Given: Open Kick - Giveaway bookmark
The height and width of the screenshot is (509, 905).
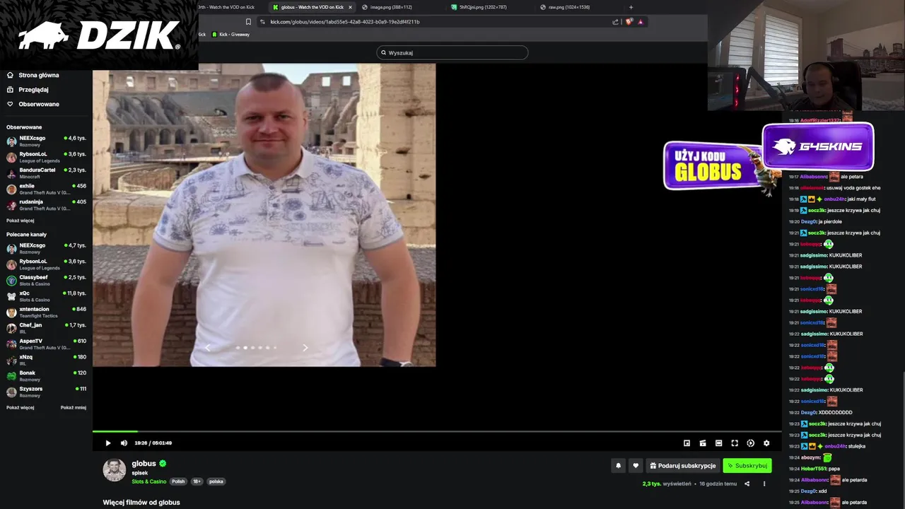Looking at the screenshot, I should pos(230,34).
